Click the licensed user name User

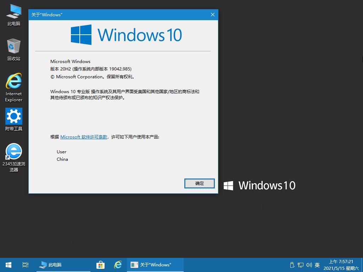click(61, 152)
